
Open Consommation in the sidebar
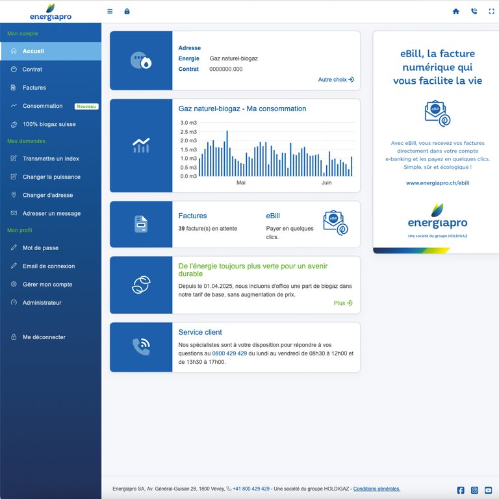51,106
